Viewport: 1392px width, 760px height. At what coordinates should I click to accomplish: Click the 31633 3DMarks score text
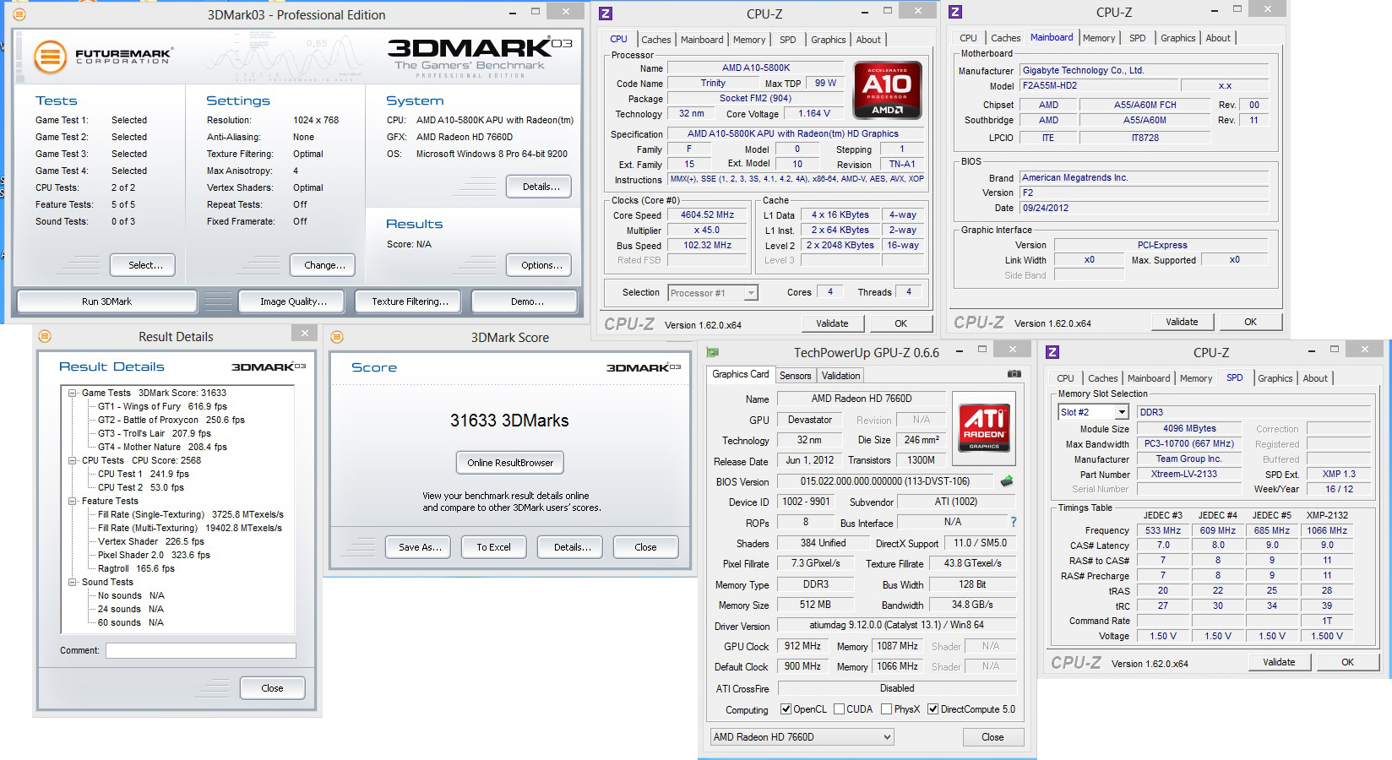[509, 421]
